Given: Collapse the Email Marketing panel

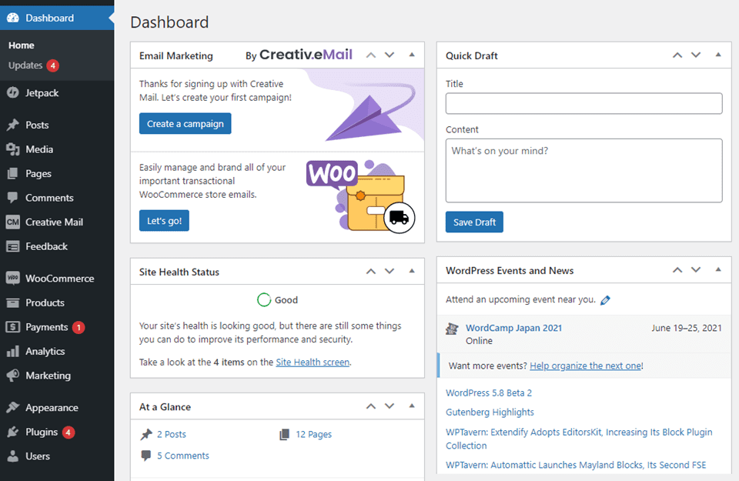Looking at the screenshot, I should point(412,55).
